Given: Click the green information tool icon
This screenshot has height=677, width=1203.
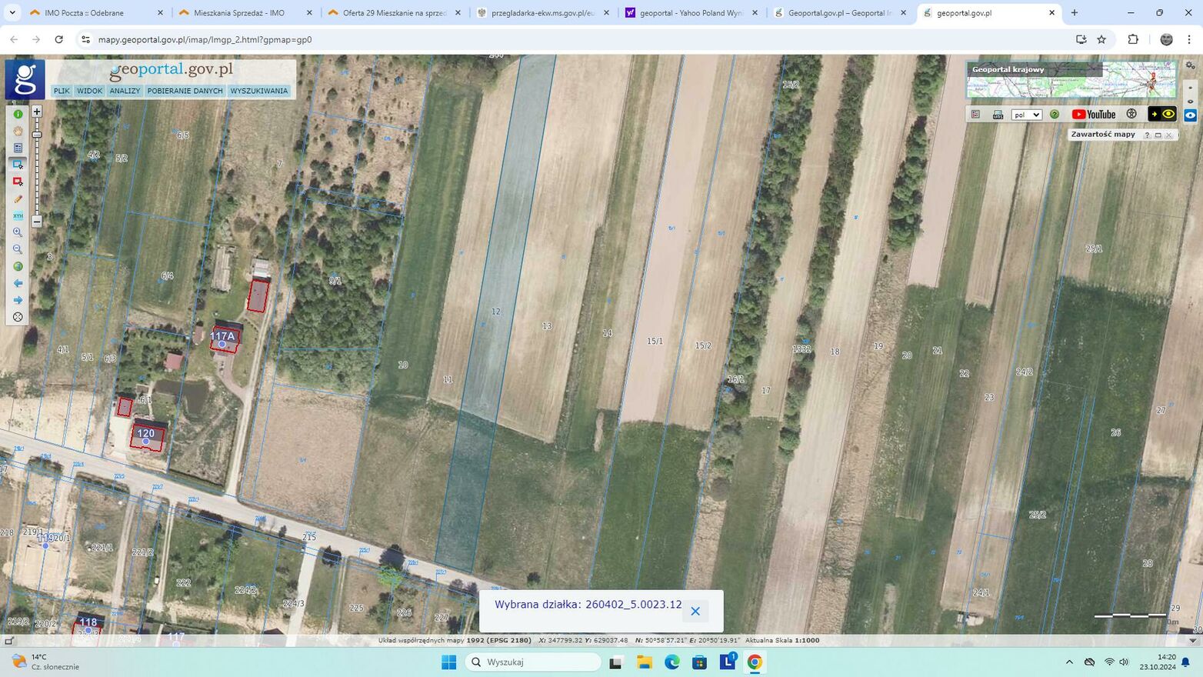Looking at the screenshot, I should point(18,114).
